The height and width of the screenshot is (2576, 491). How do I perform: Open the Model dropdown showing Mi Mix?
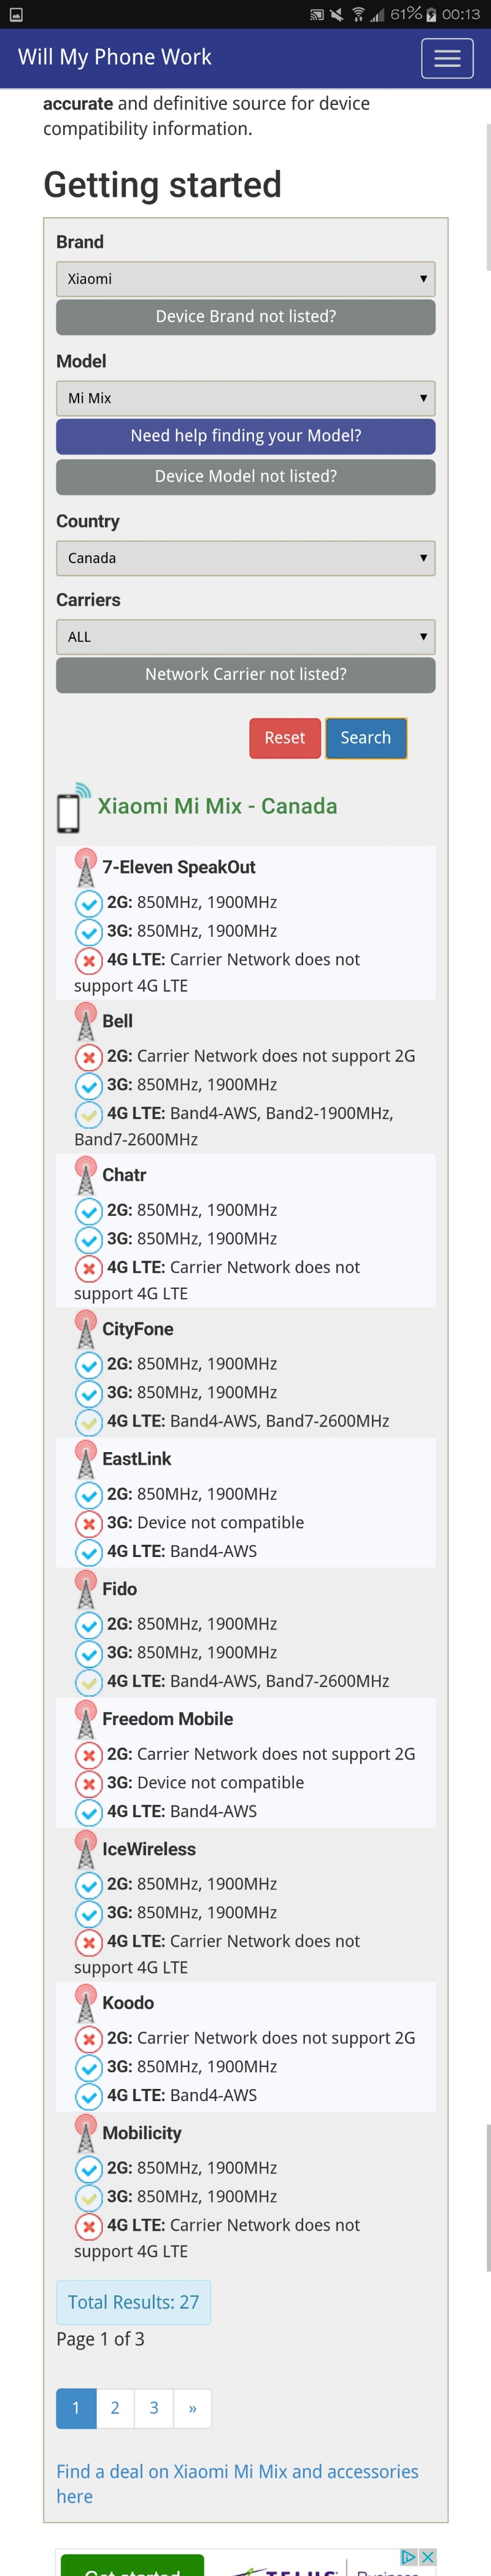245,398
